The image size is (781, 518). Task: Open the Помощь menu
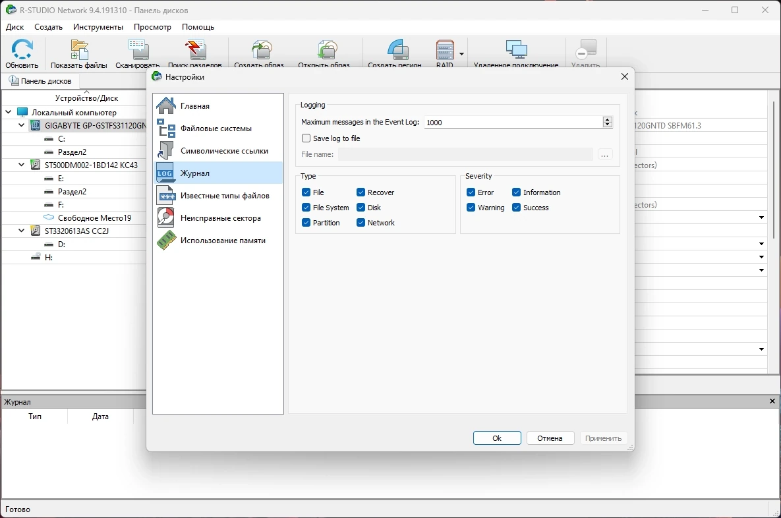coord(198,27)
